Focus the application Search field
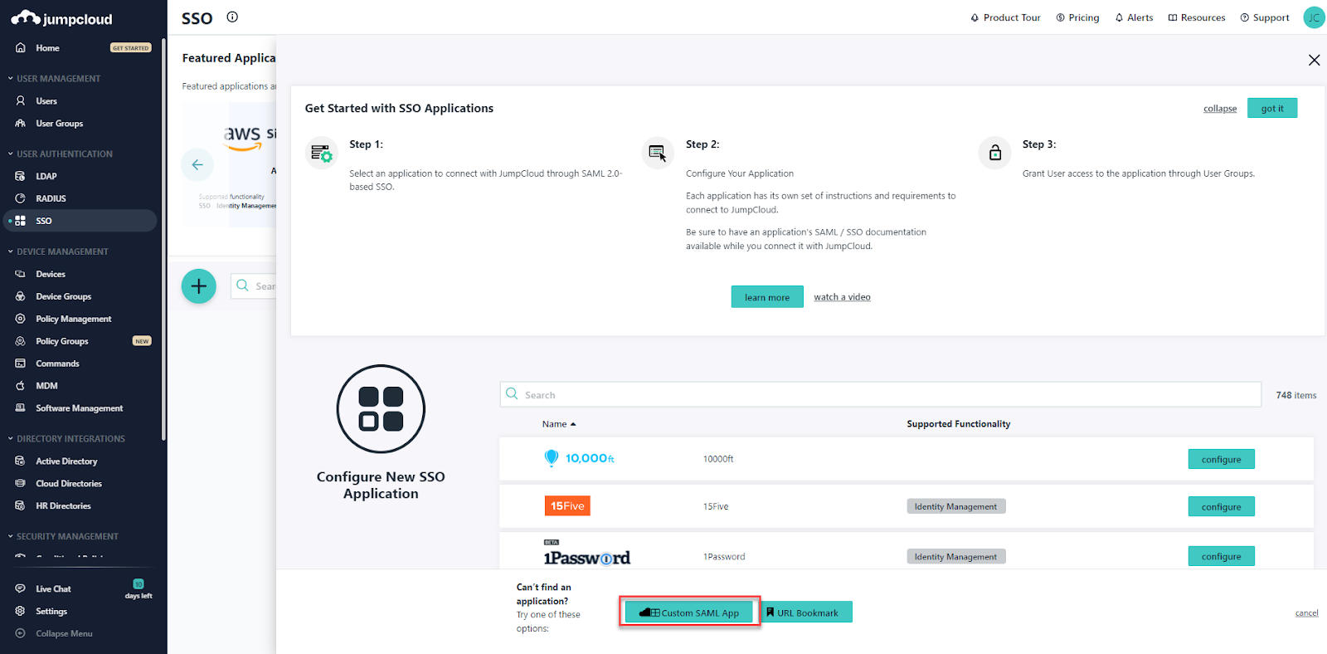 click(x=881, y=394)
